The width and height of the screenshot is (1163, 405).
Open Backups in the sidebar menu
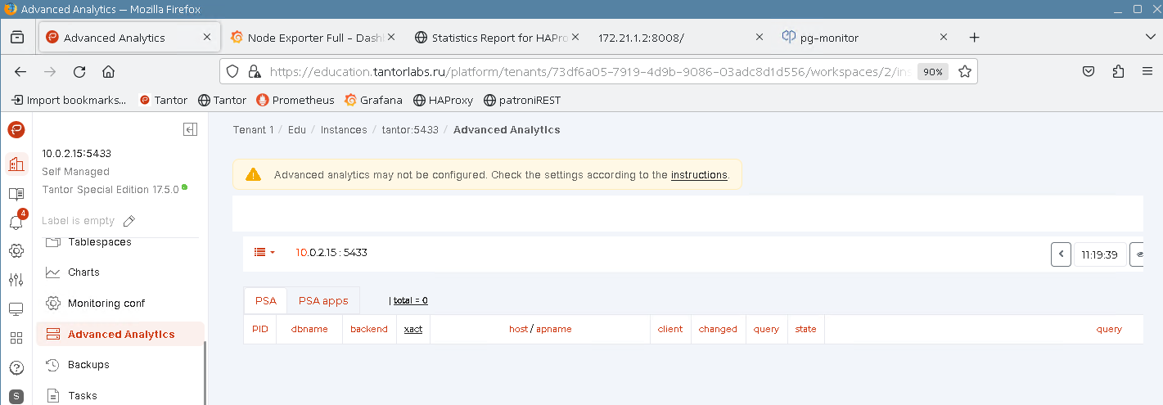tap(88, 365)
